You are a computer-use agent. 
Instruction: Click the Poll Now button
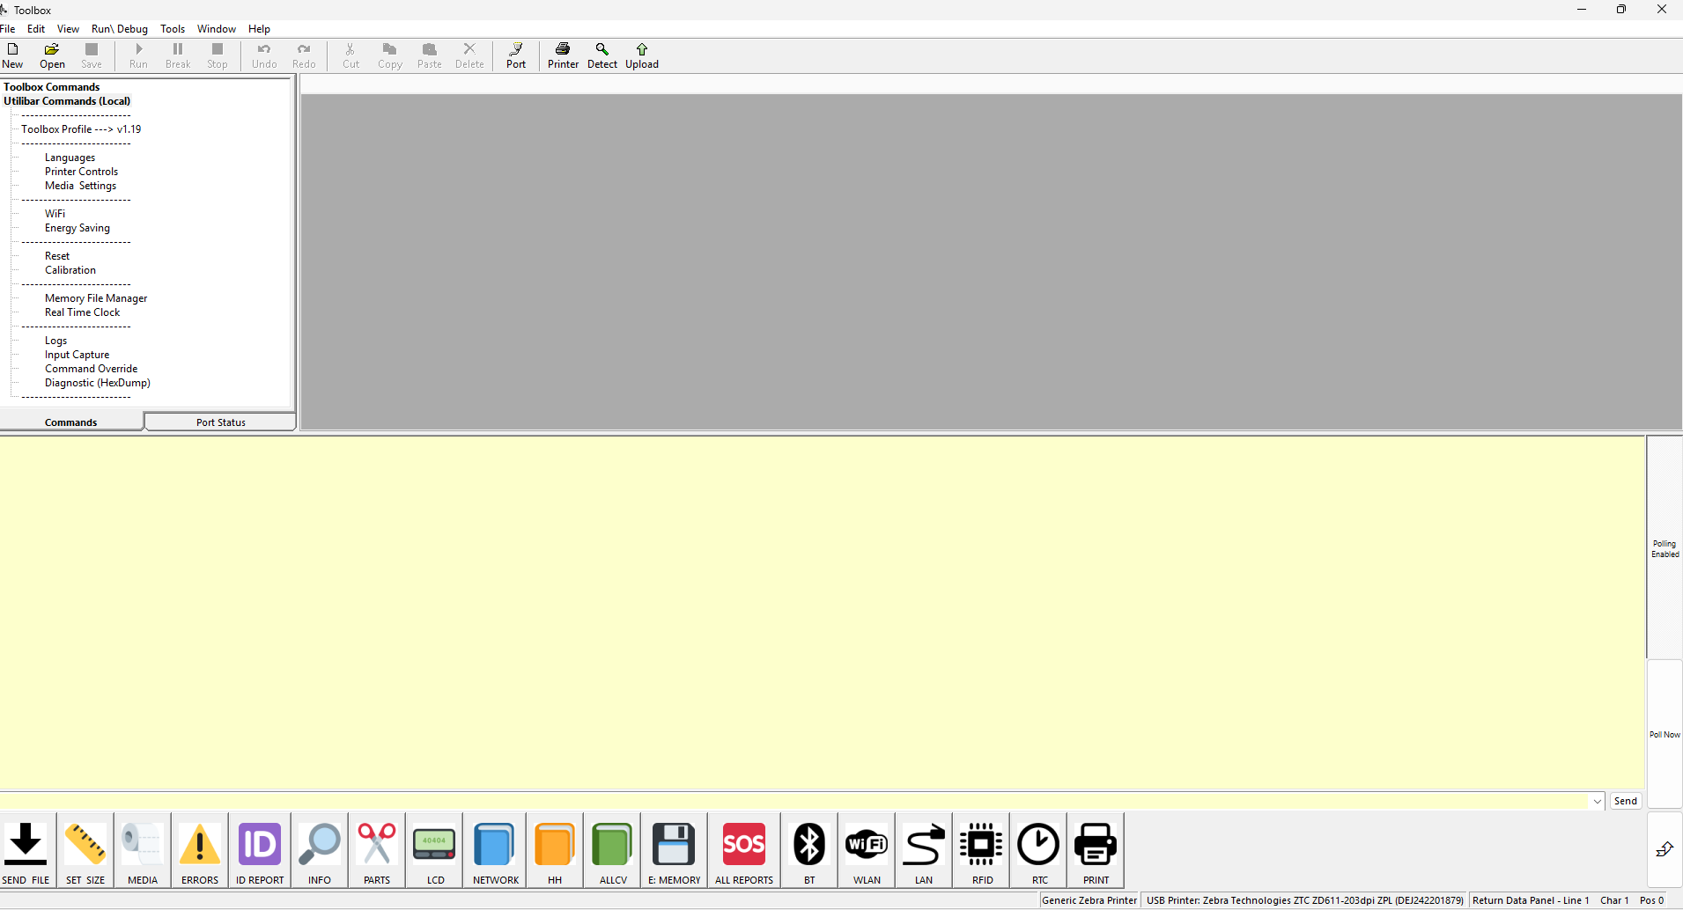[1664, 733]
